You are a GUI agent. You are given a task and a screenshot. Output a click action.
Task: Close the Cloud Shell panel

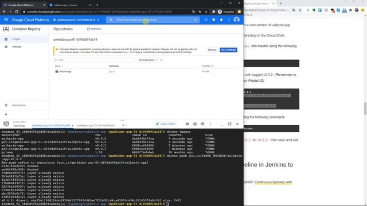pos(237,124)
